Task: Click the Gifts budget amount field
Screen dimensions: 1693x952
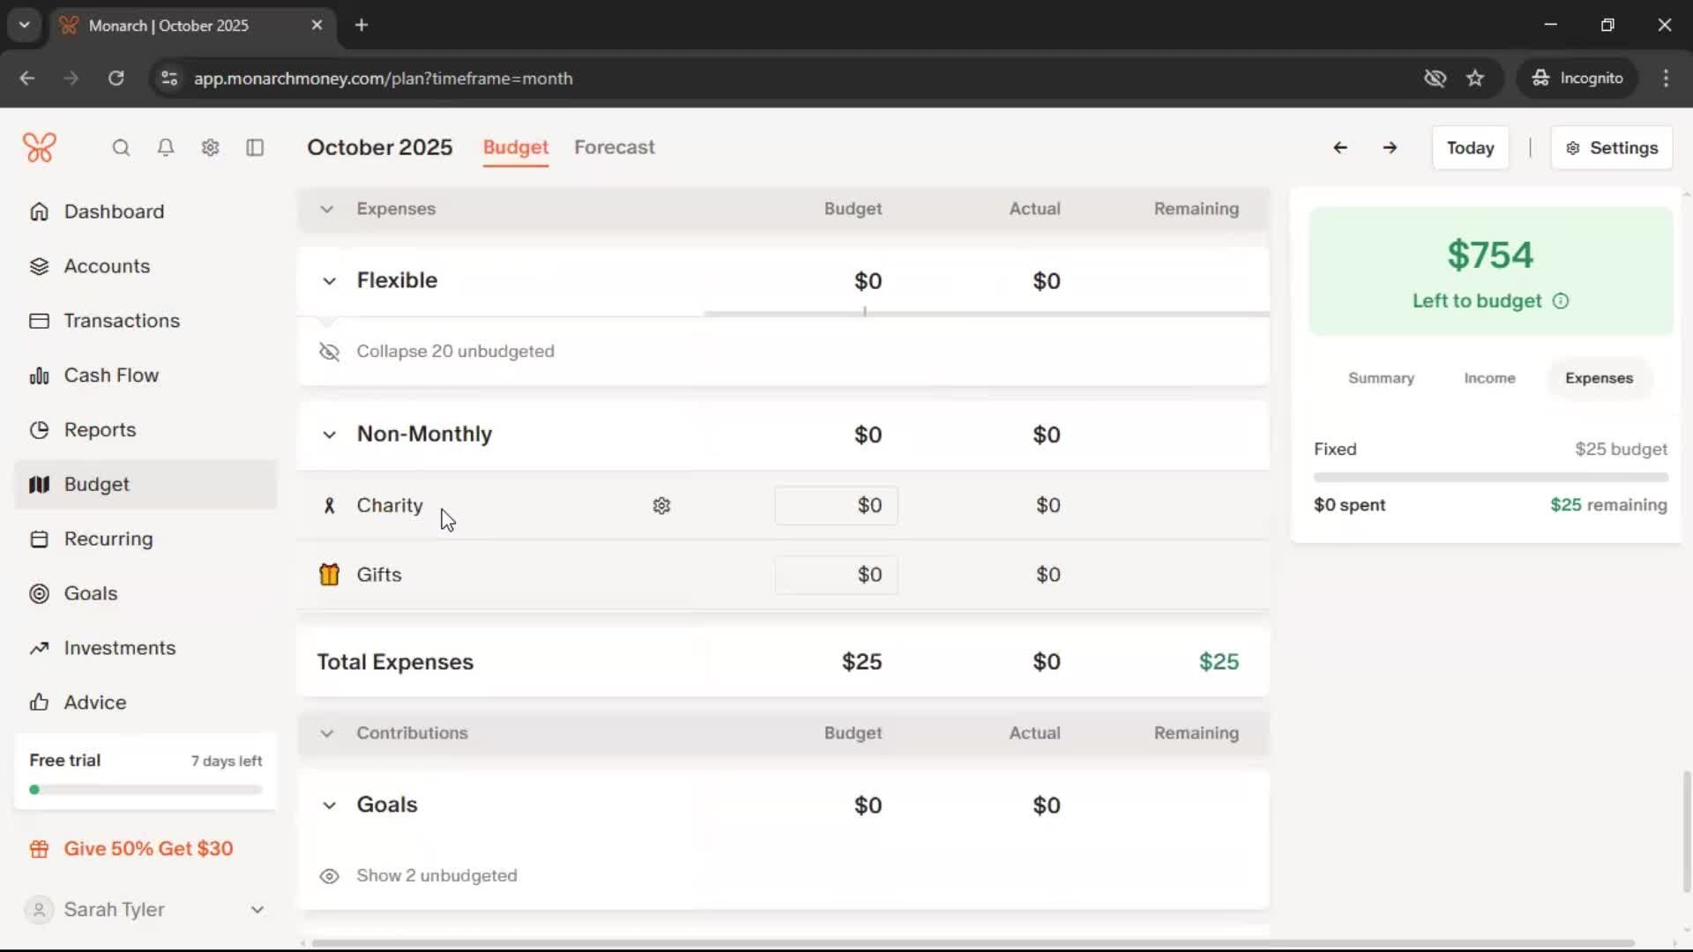Action: pyautogui.click(x=836, y=576)
